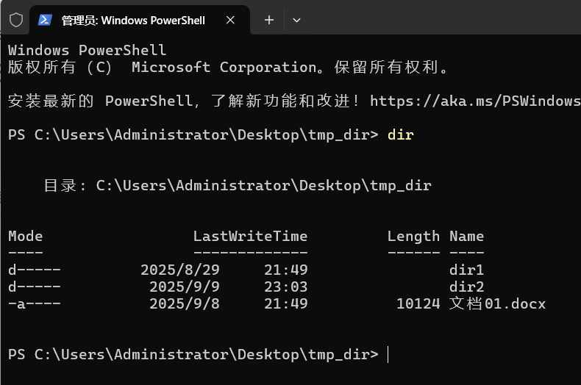581x385 pixels.
Task: Click the 文档01.docx file name
Action: tap(497, 303)
